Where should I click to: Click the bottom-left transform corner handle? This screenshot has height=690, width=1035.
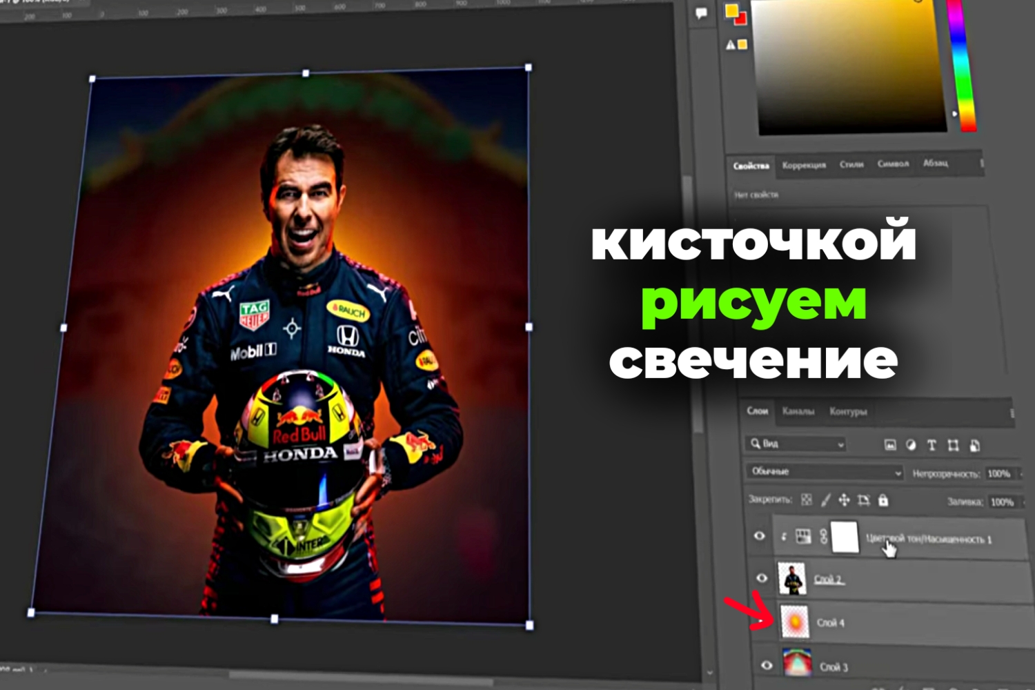click(x=30, y=612)
